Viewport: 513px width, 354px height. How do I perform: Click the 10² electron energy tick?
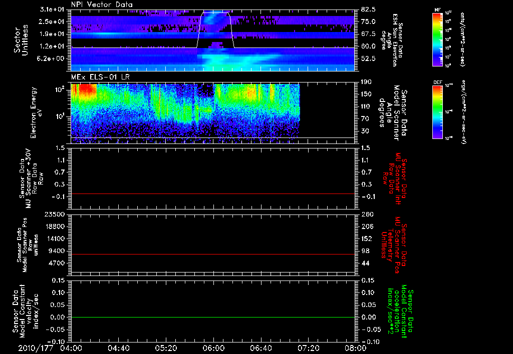point(60,89)
